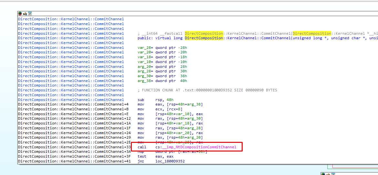Click address label CommitChannel+B

[x=73, y=109]
